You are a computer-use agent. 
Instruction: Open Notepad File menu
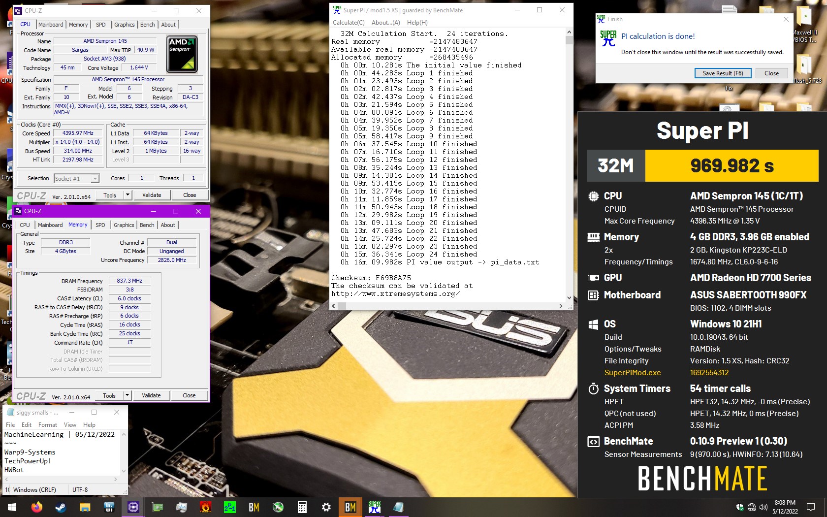click(10, 425)
